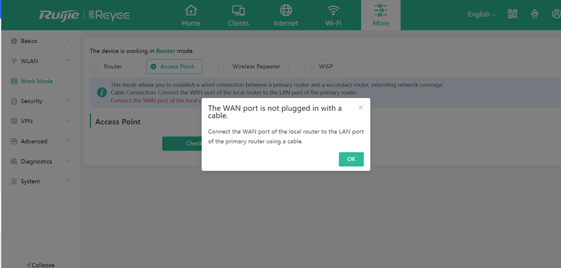Select the WISP radio option
This screenshot has height=268, width=561.
323,66
